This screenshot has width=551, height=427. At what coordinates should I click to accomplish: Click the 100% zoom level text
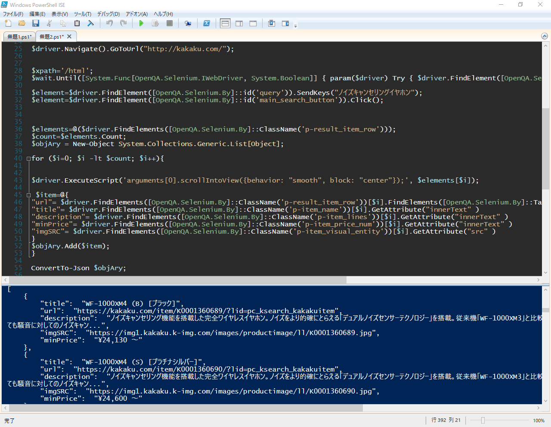(x=539, y=421)
